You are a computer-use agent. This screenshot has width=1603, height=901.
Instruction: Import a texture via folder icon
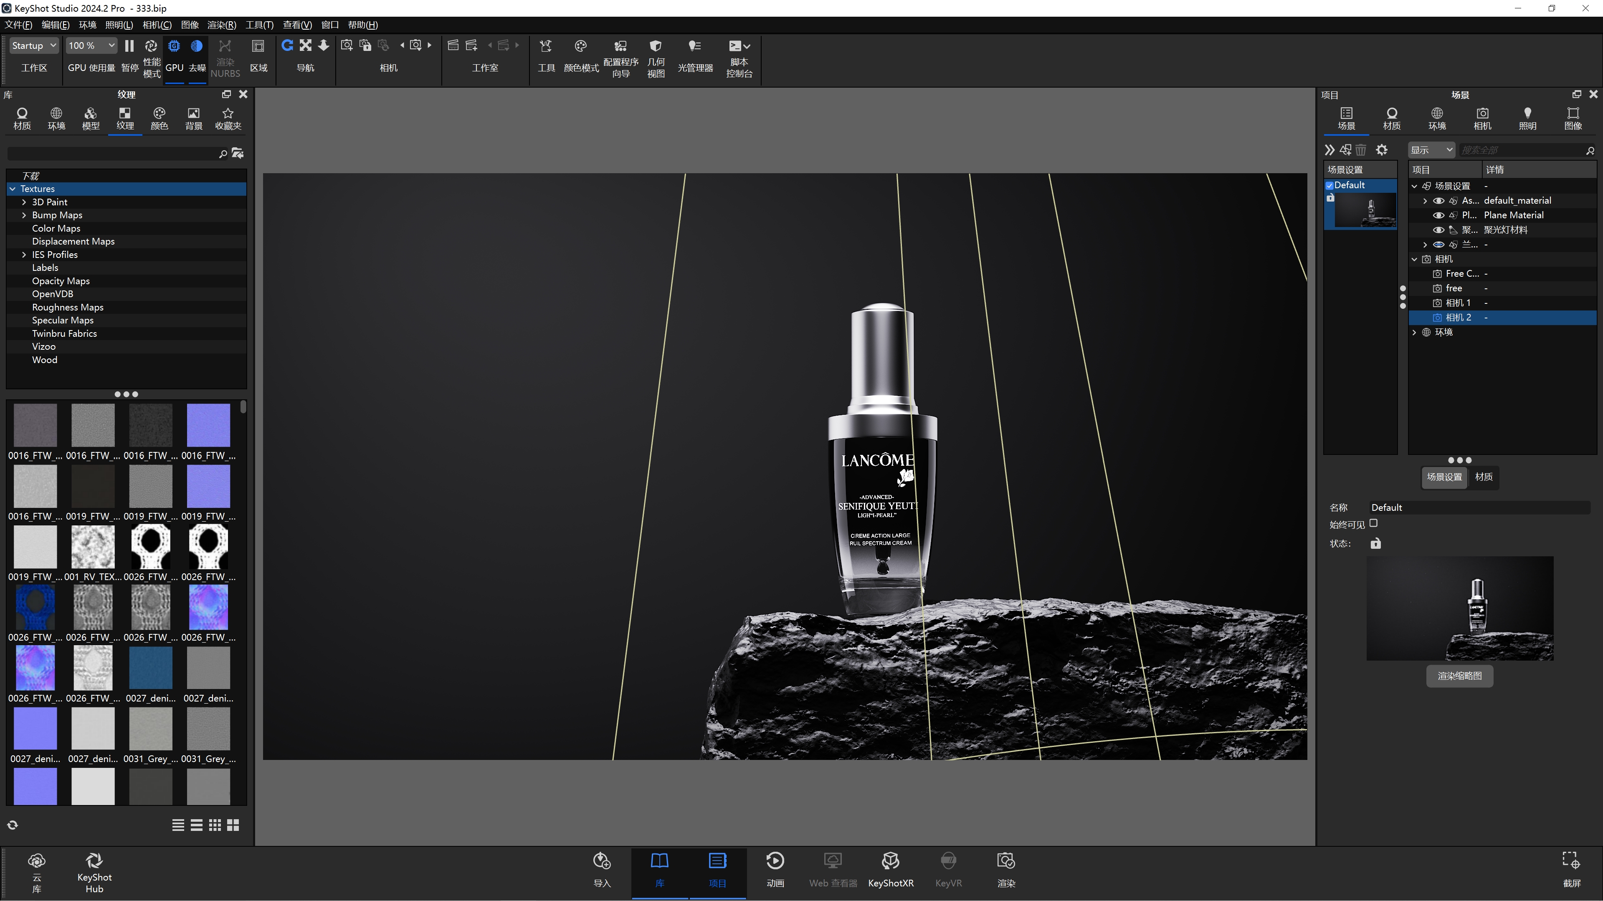[x=237, y=153]
